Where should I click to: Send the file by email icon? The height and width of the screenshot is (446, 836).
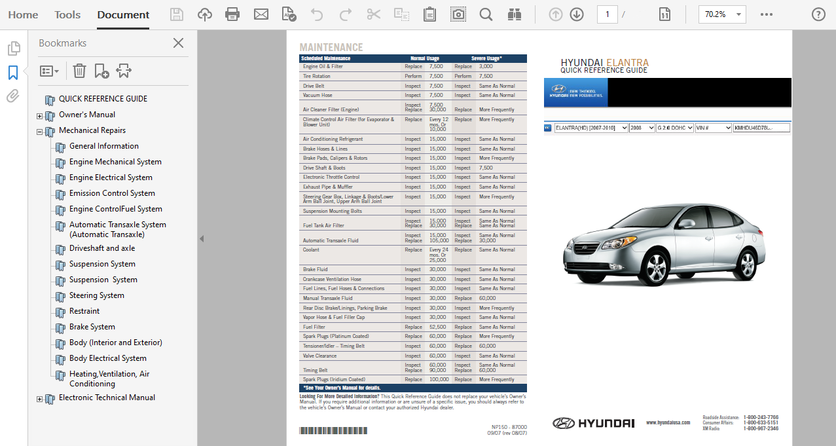click(x=261, y=14)
